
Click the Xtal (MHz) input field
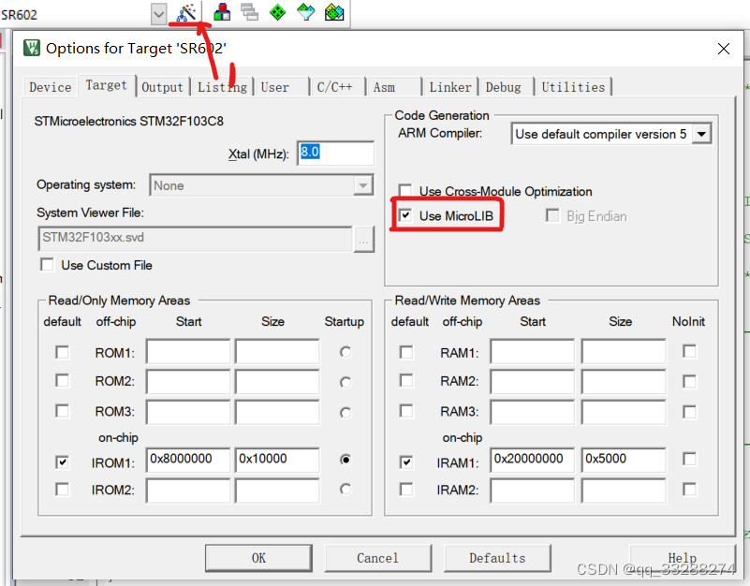(x=336, y=154)
